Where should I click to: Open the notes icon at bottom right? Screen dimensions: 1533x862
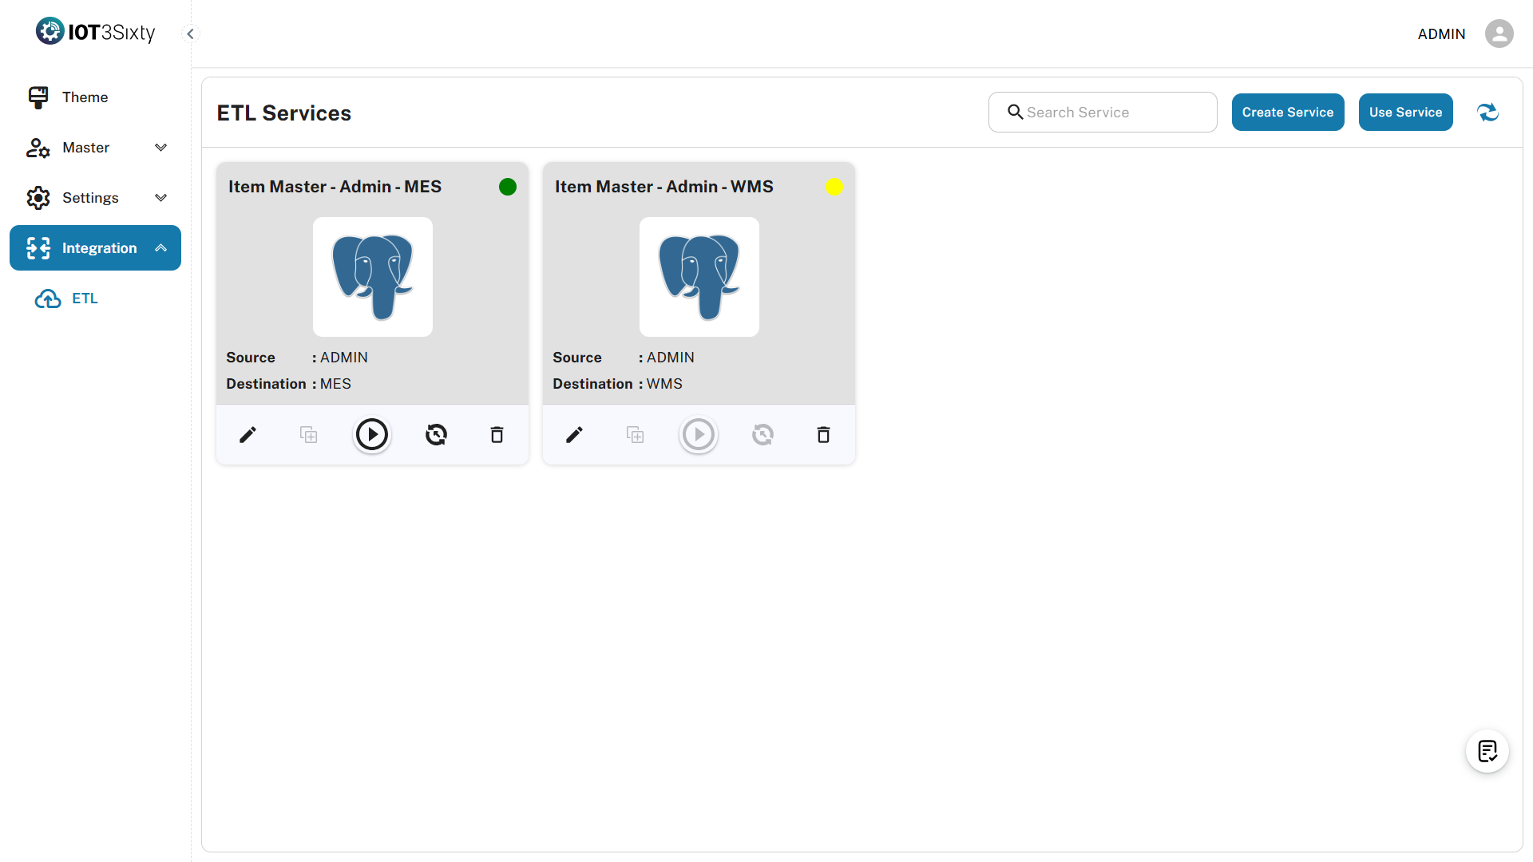tap(1487, 751)
